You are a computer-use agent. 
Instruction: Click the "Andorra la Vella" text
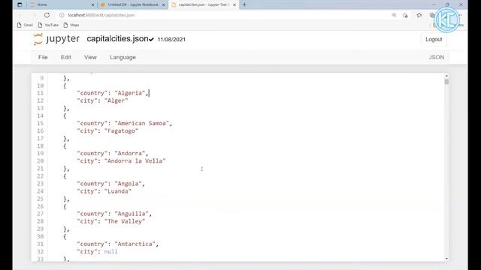tap(135, 161)
